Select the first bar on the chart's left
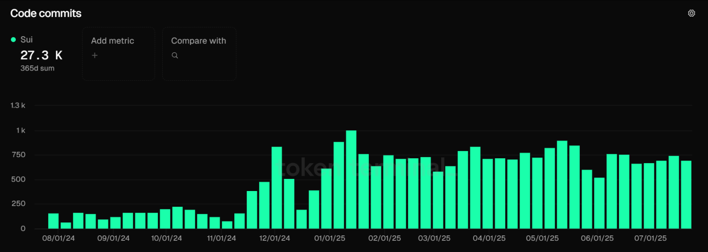Image resolution: width=708 pixels, height=252 pixels. point(54,221)
